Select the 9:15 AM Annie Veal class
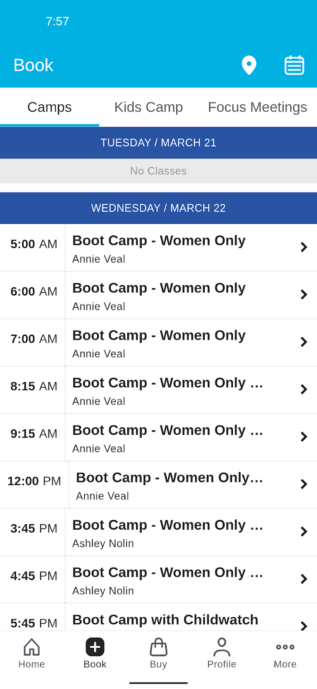 (158, 437)
